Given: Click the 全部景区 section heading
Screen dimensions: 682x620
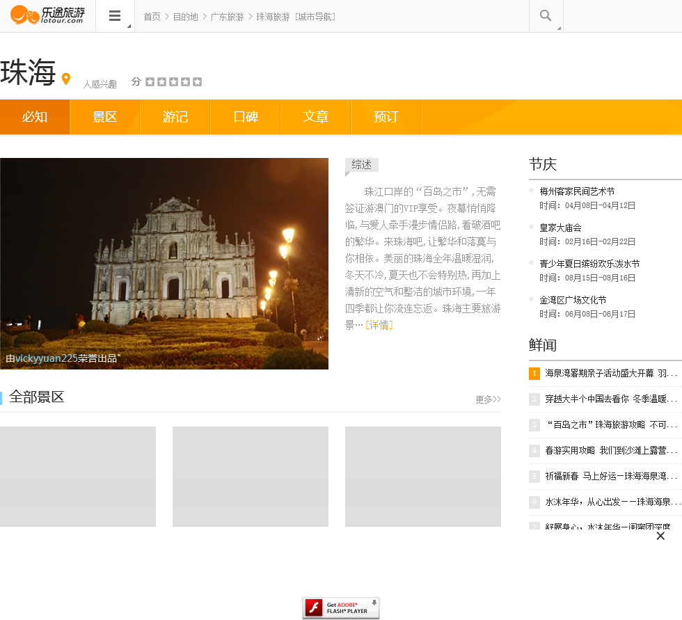Looking at the screenshot, I should pyautogui.click(x=36, y=397).
